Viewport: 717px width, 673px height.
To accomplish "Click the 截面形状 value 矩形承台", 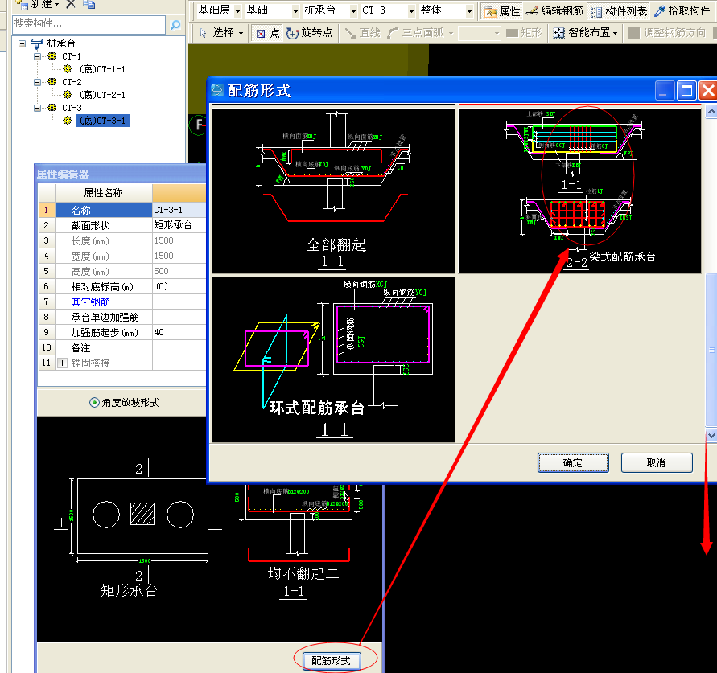I will 179,225.
